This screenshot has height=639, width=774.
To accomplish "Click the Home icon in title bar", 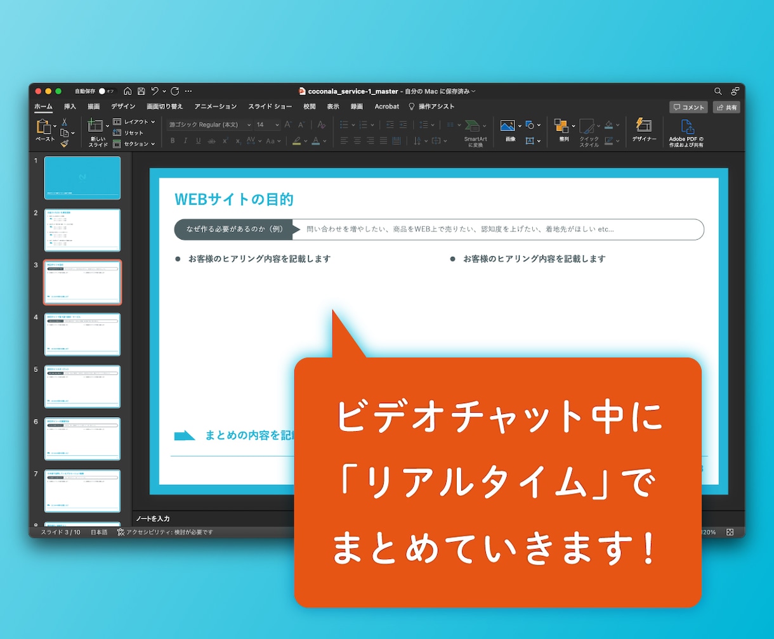I will (128, 91).
